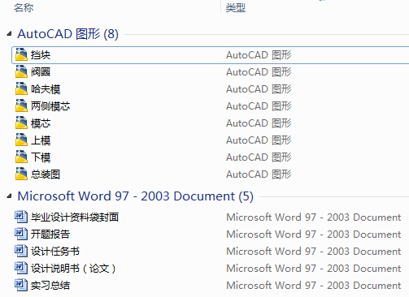Select the Microsoft Word 97 - 2003 Document (5) heading
409x297 pixels.
(136, 196)
